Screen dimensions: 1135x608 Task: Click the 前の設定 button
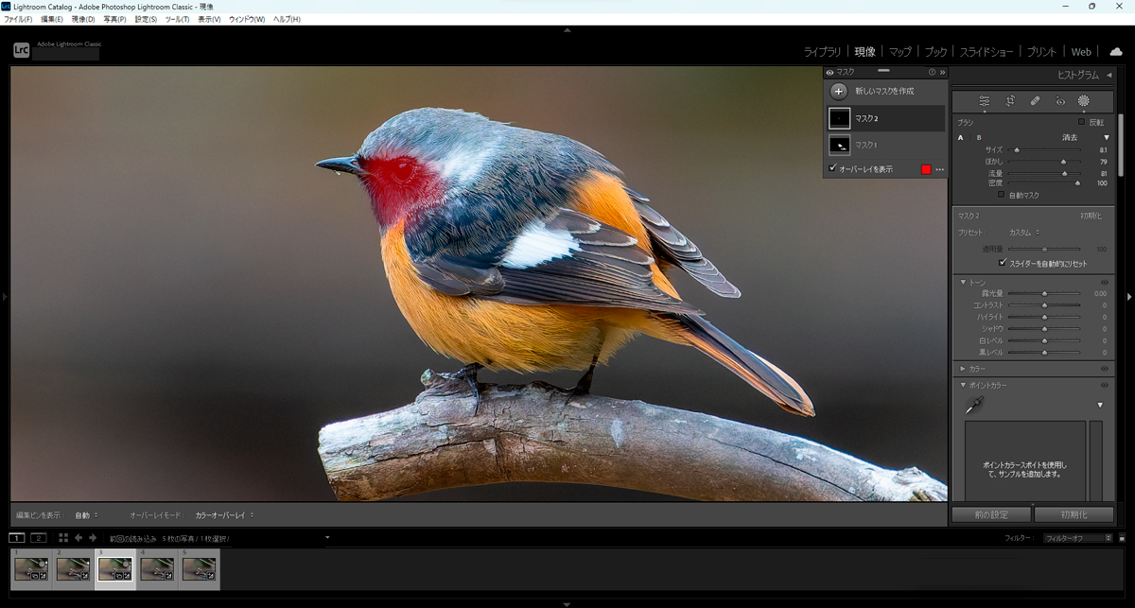coord(990,514)
